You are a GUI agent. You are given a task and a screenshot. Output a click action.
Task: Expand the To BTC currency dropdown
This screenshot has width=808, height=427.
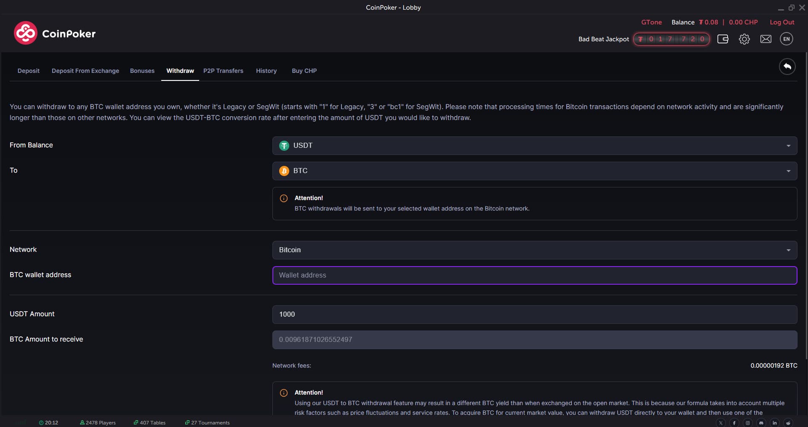pos(534,171)
